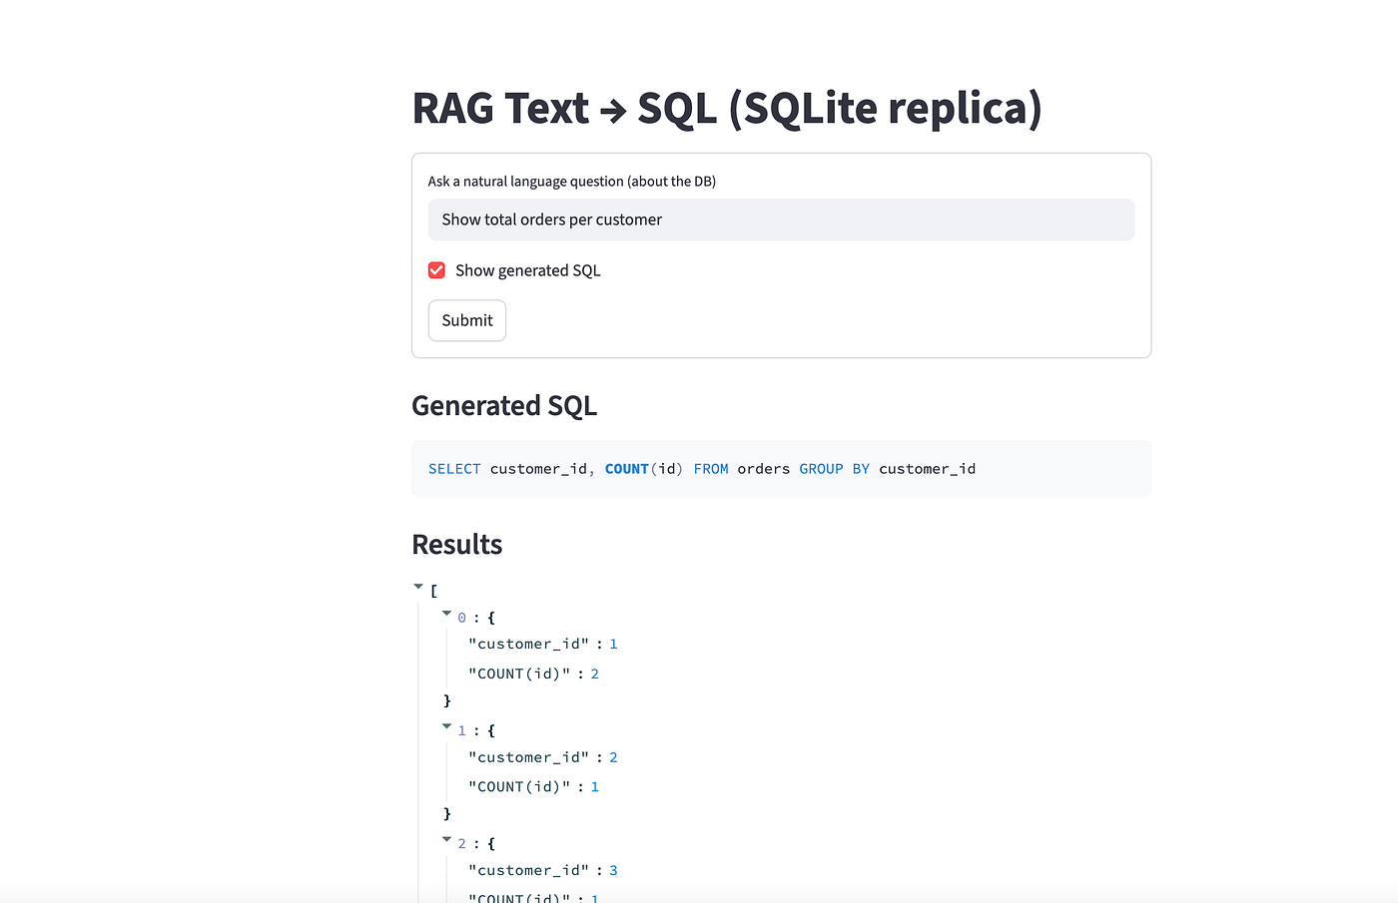
Task: Click the generated SQL code block
Action: point(781,469)
